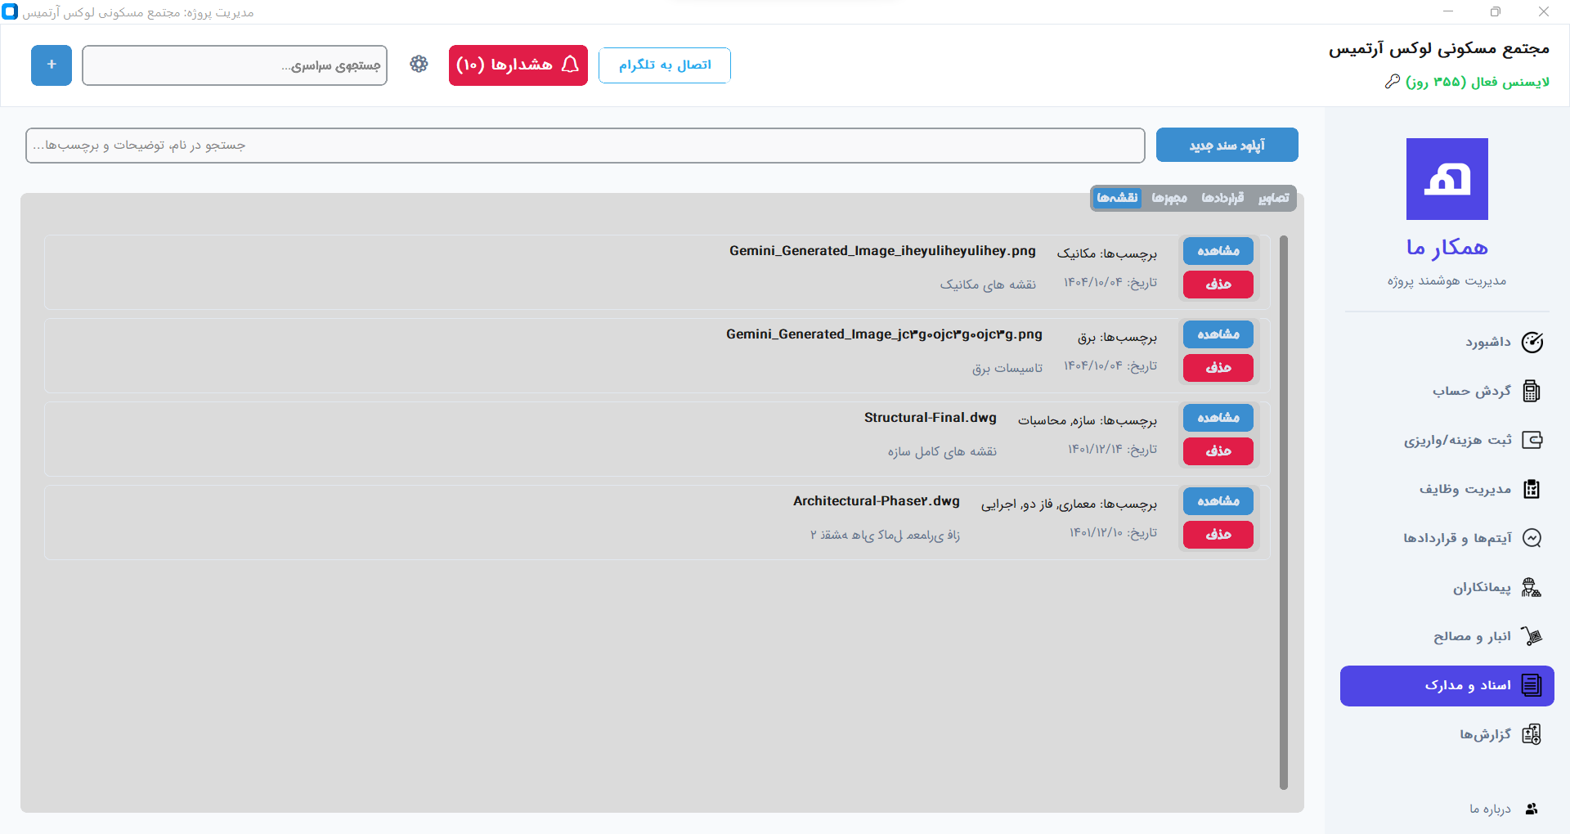
Task: Select the permits (مجوزها) tab
Action: 1169,198
